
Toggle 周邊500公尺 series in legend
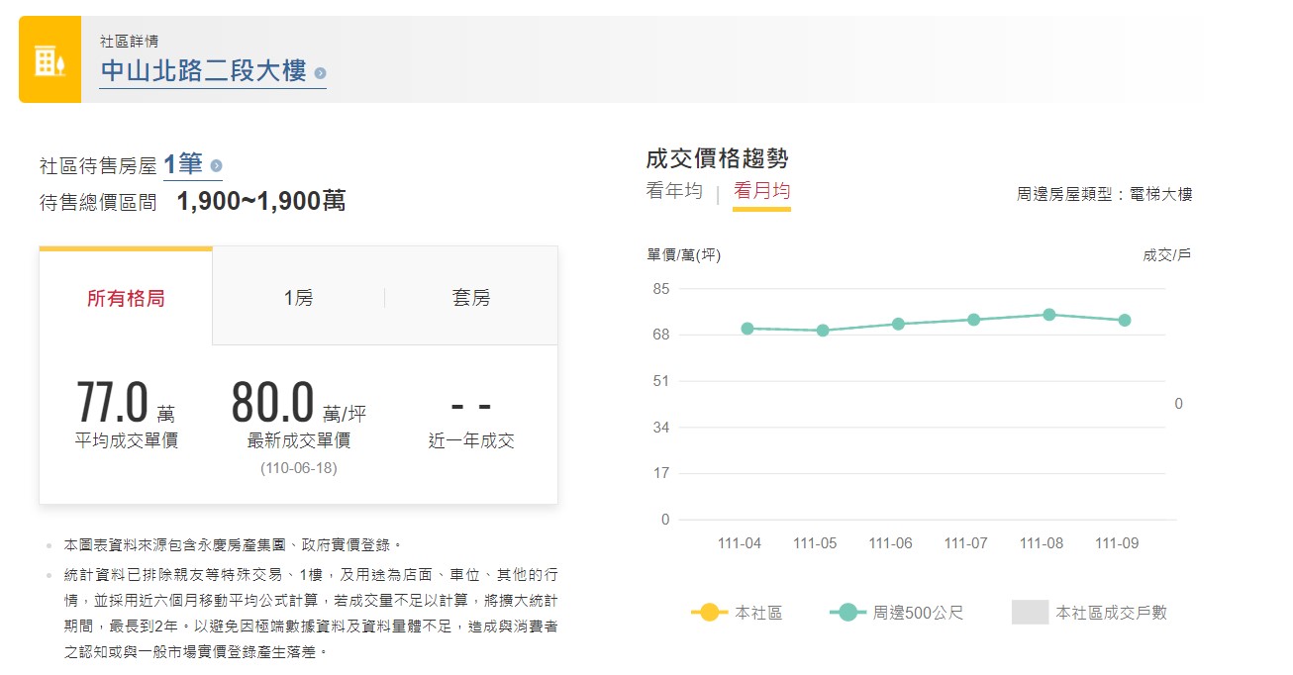click(897, 613)
